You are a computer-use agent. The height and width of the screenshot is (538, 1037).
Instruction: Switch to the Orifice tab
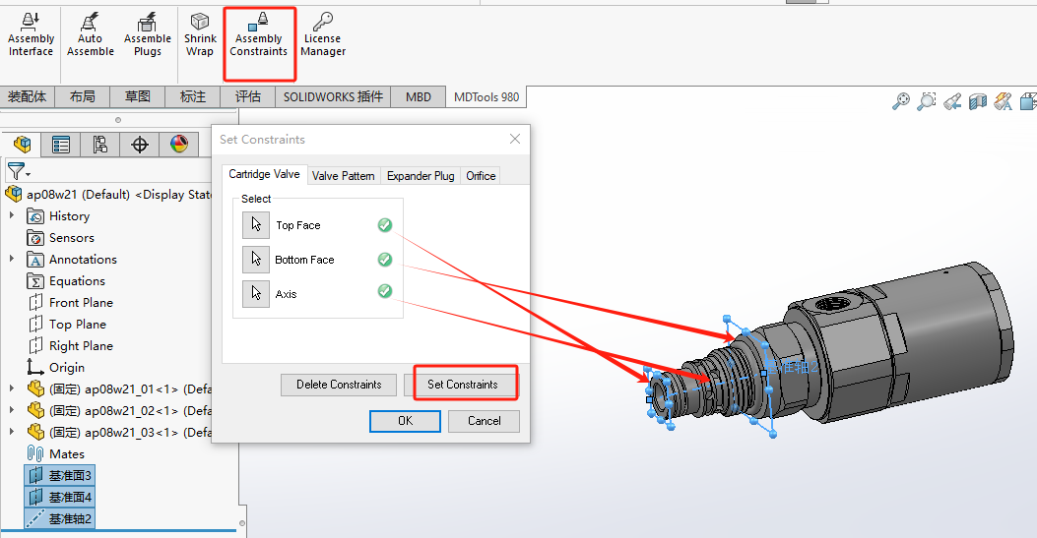pyautogui.click(x=481, y=176)
